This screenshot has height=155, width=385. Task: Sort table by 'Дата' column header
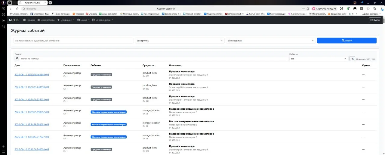[x=18, y=65]
